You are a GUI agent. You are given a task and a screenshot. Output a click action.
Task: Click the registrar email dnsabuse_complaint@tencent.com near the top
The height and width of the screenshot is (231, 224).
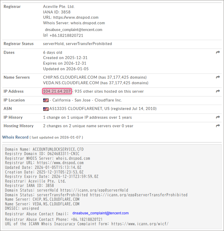click(x=73, y=29)
